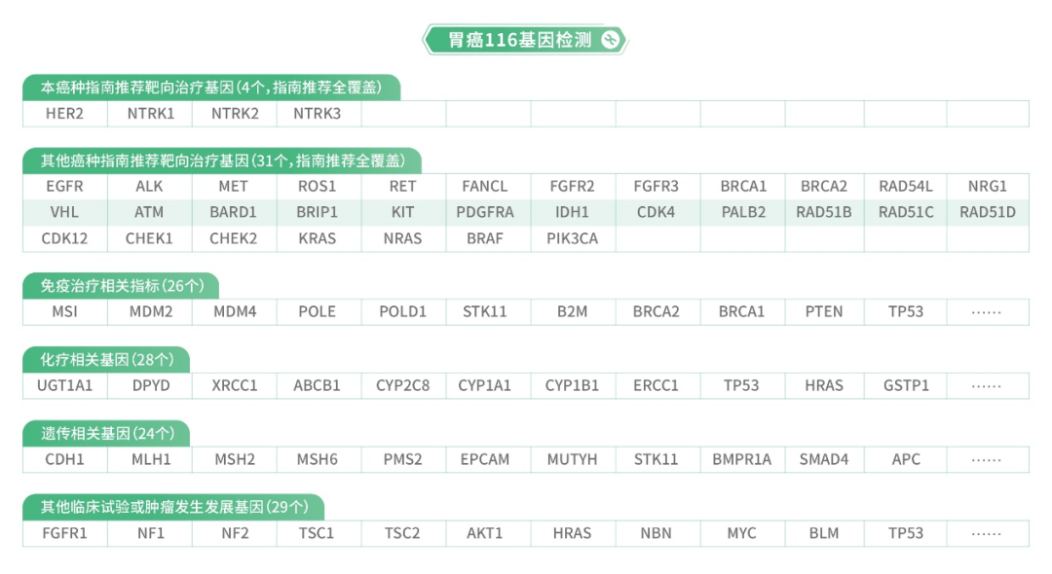Select the EPCAM cell
1052x574 pixels.
tap(488, 459)
